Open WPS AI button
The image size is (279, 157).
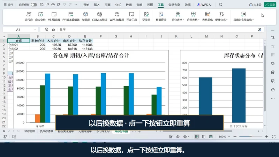point(204,5)
